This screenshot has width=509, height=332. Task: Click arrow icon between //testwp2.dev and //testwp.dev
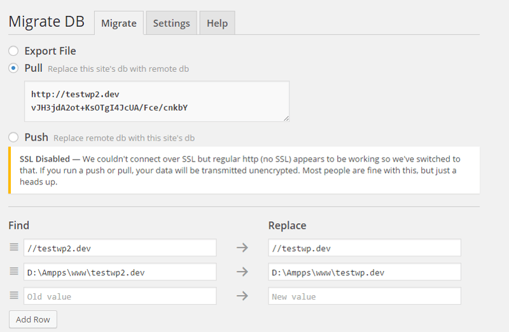tap(242, 247)
